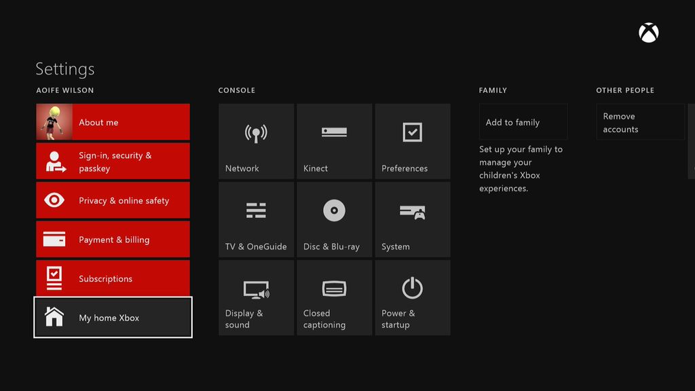This screenshot has width=695, height=391.
Task: Open Preferences settings
Action: (412, 141)
